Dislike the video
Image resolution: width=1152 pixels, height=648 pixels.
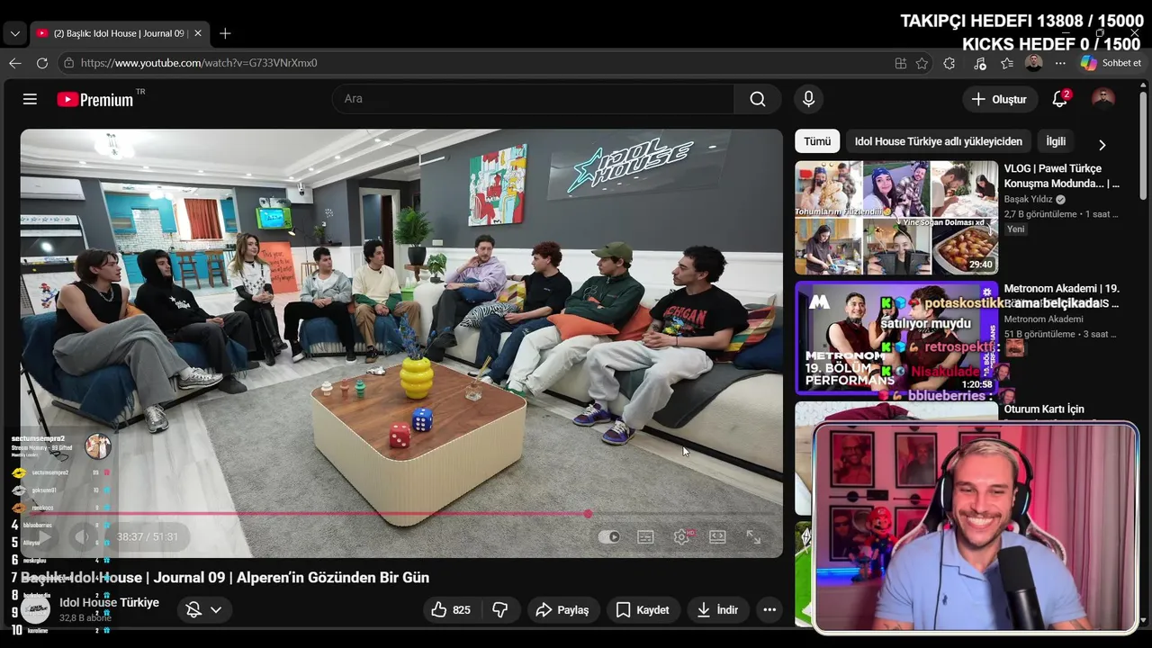(x=500, y=609)
